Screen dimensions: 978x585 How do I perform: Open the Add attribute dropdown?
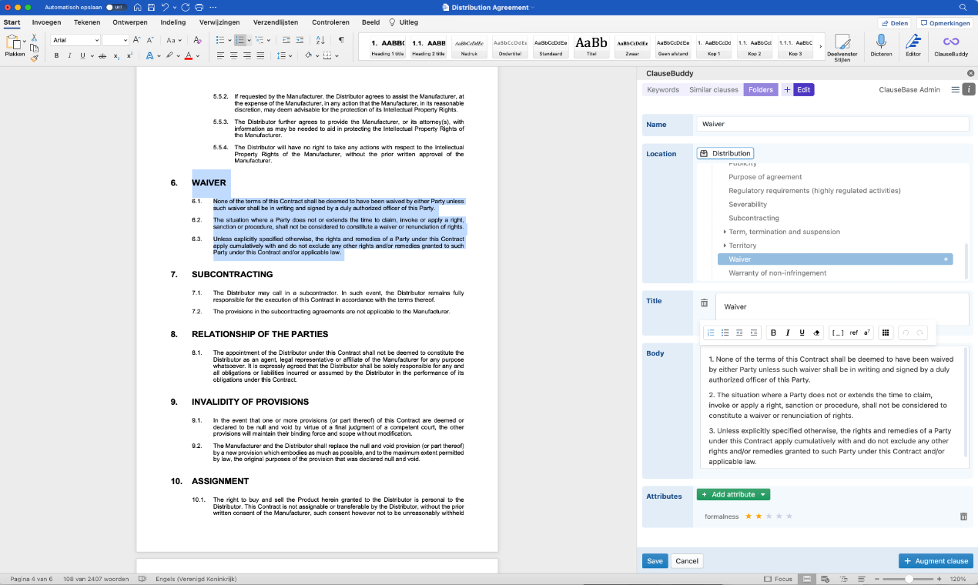pyautogui.click(x=762, y=494)
